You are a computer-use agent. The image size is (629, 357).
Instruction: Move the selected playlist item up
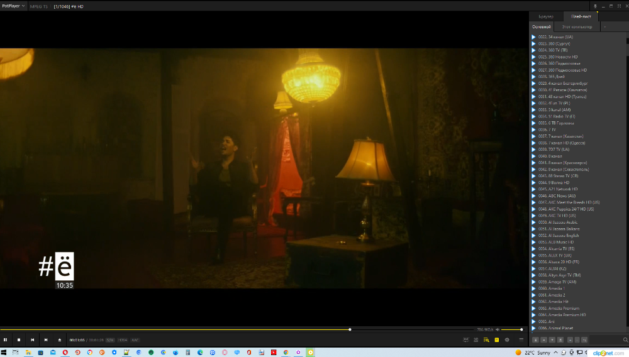click(x=543, y=340)
